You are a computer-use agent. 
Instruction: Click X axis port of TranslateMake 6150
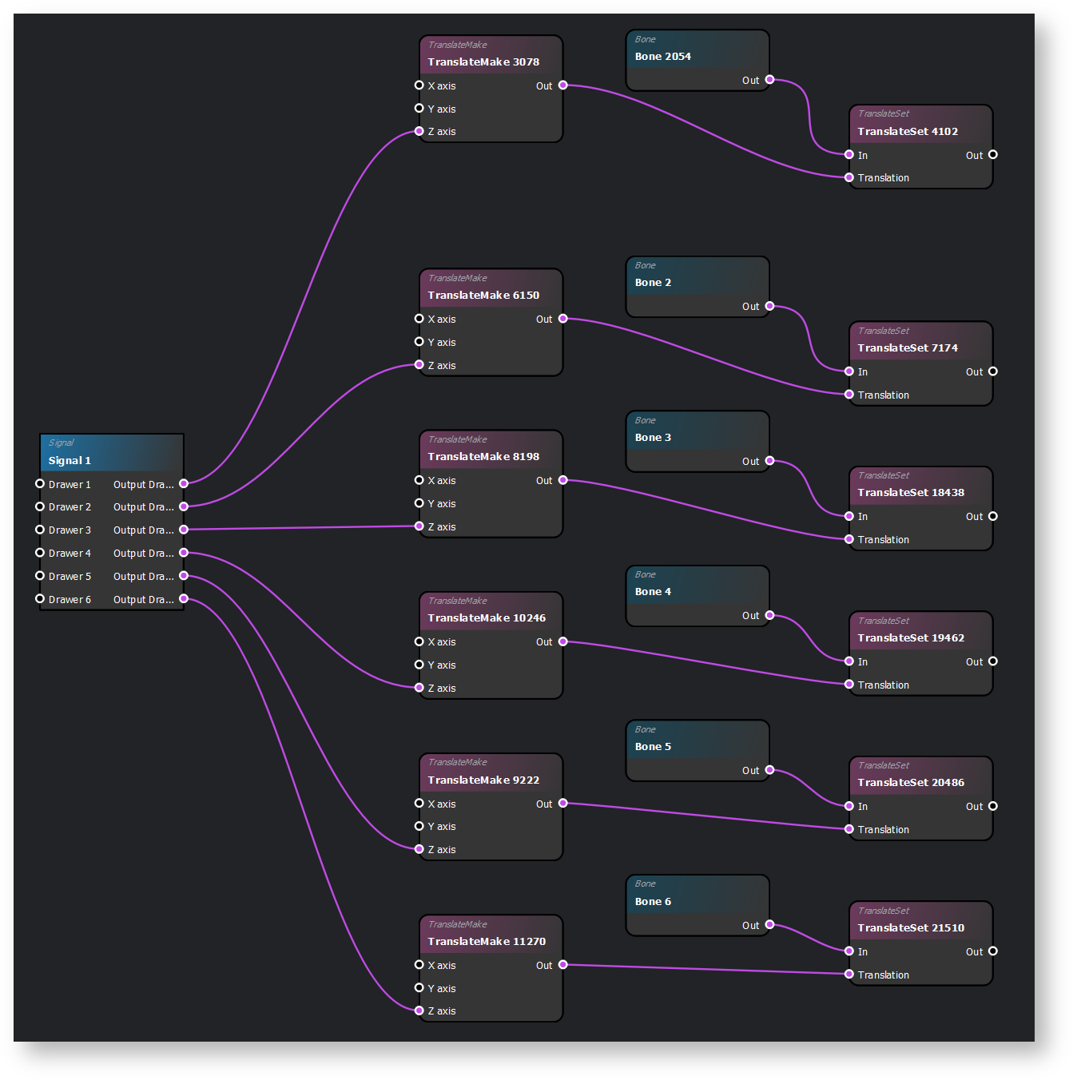[419, 319]
